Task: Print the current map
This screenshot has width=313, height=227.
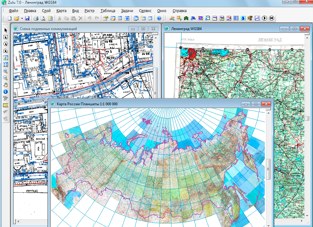Action: (x=36, y=18)
